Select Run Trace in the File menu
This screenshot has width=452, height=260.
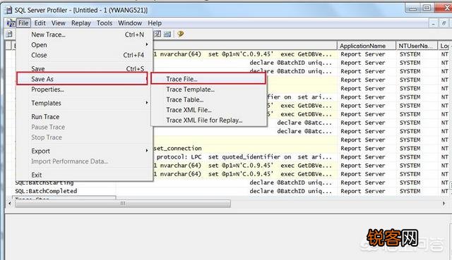pos(84,117)
